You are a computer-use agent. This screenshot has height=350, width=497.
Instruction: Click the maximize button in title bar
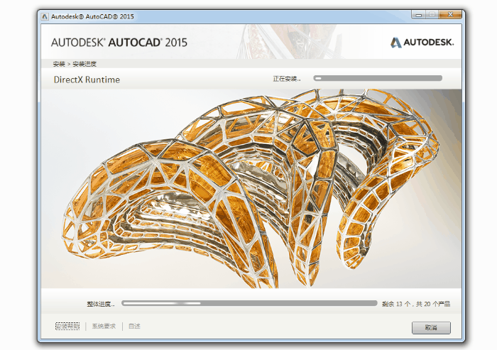[432, 15]
